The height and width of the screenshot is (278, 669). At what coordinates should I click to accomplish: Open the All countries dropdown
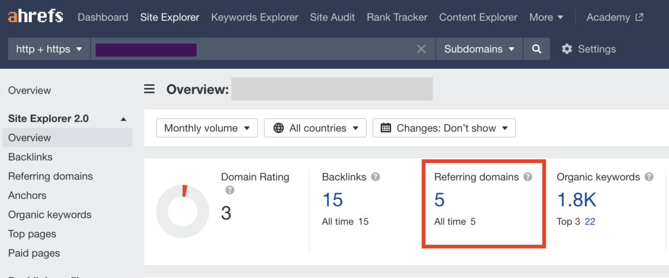point(315,128)
